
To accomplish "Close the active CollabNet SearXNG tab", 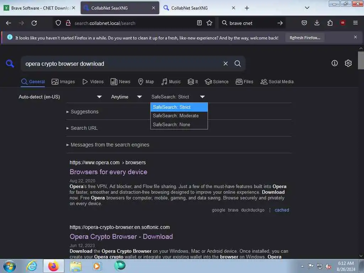I will 154,8.
